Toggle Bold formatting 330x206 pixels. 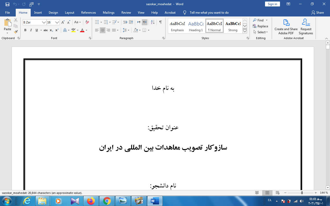tap(25, 30)
